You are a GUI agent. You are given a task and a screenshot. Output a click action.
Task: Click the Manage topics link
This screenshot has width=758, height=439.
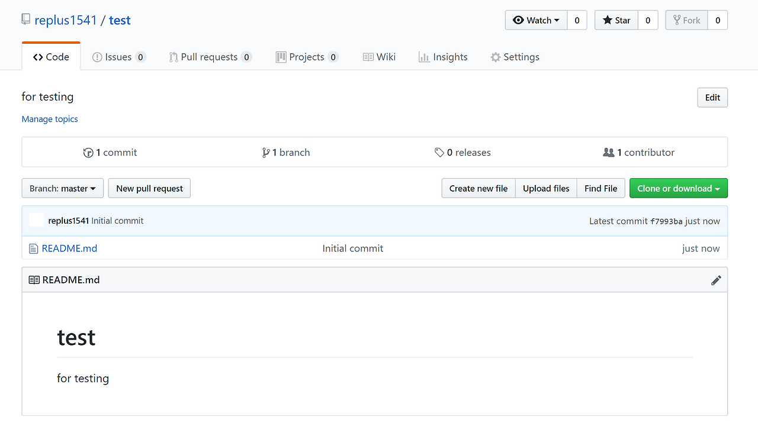[x=50, y=119]
